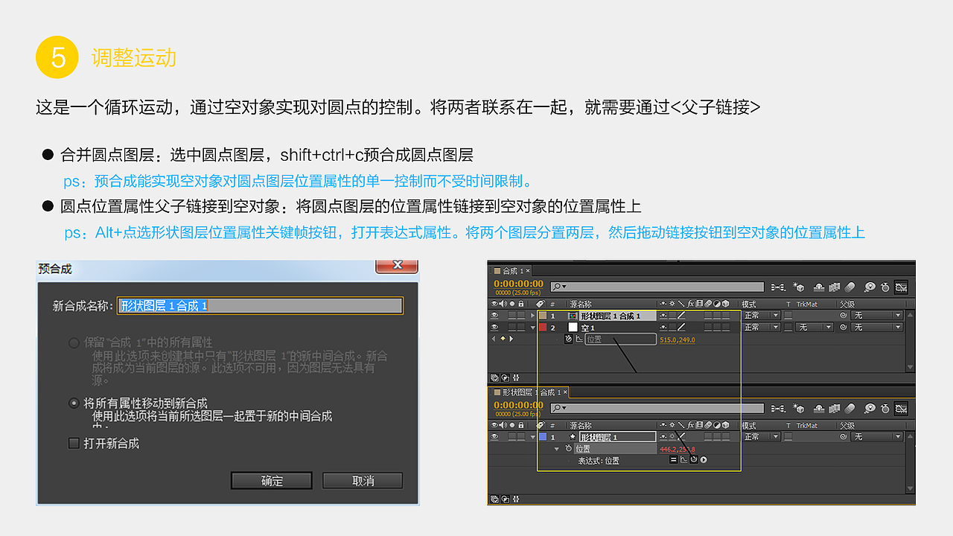Click the red label color of 空 1
This screenshot has height=536, width=953.
[543, 328]
